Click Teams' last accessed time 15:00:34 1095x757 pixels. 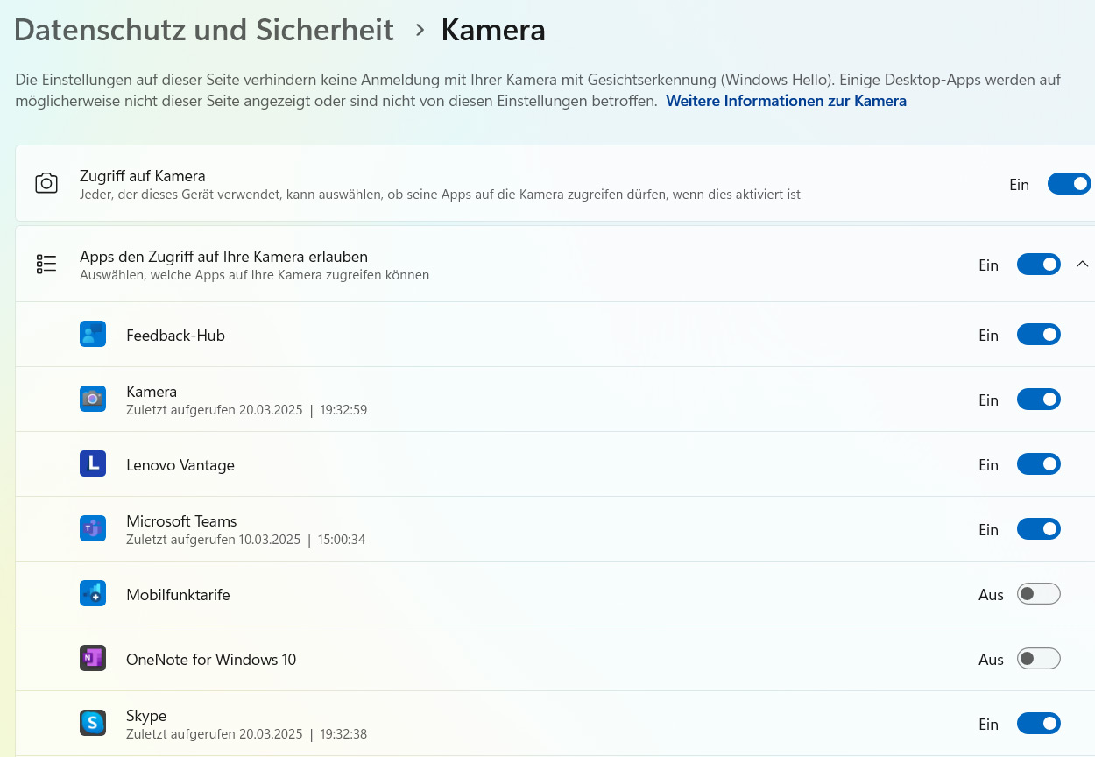(343, 540)
